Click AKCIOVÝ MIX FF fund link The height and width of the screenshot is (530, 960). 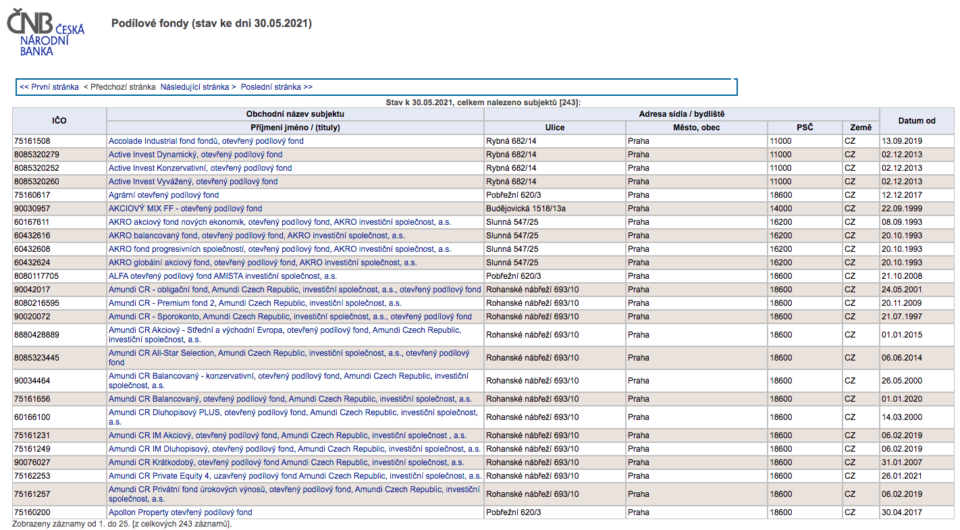(185, 209)
